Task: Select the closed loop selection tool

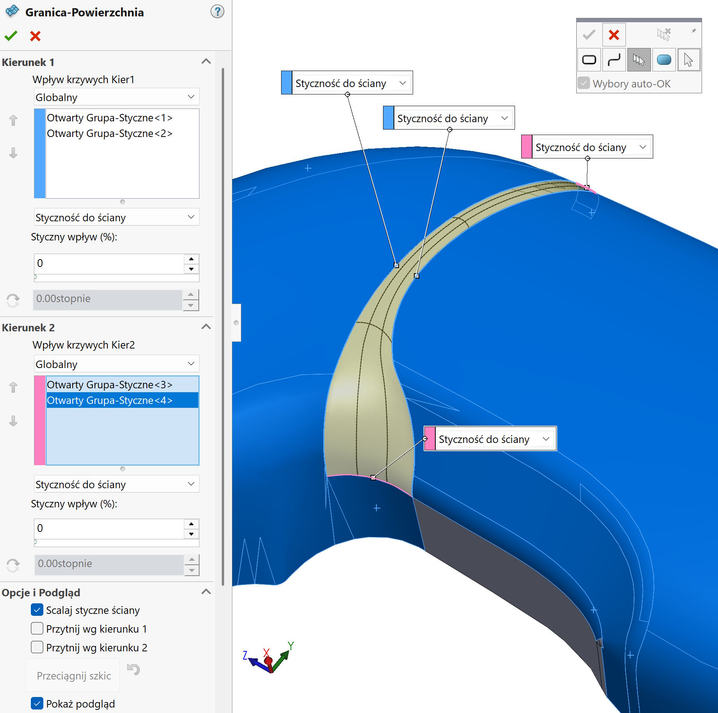Action: [589, 60]
